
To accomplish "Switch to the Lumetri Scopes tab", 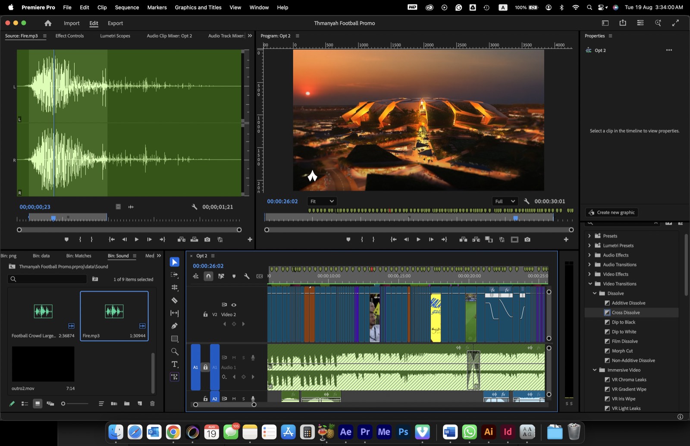I will coord(115,36).
